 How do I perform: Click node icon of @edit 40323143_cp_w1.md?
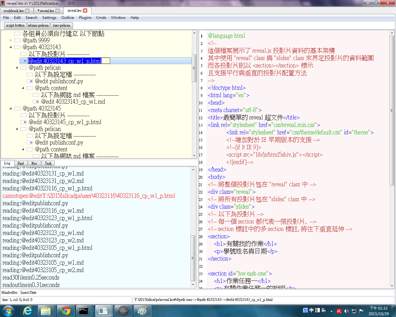(36, 102)
